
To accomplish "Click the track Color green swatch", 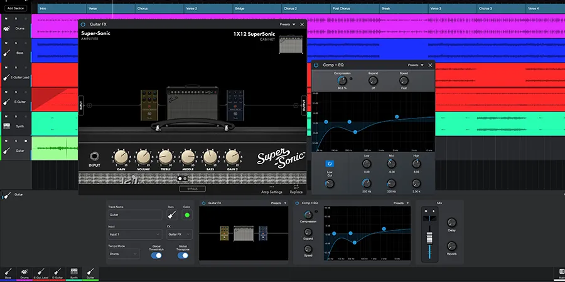I will (x=187, y=215).
